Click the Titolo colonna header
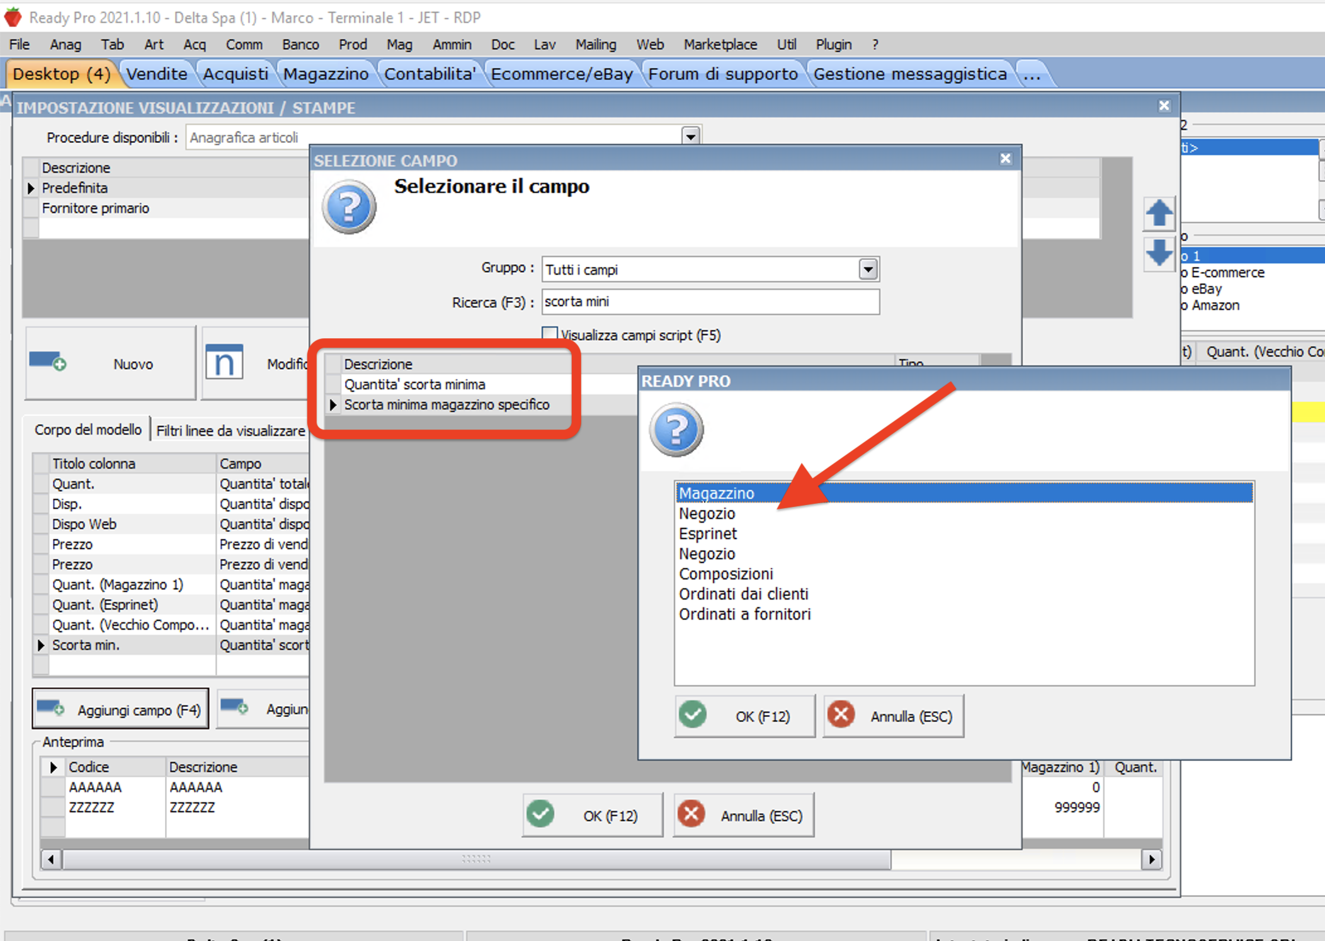 132,464
